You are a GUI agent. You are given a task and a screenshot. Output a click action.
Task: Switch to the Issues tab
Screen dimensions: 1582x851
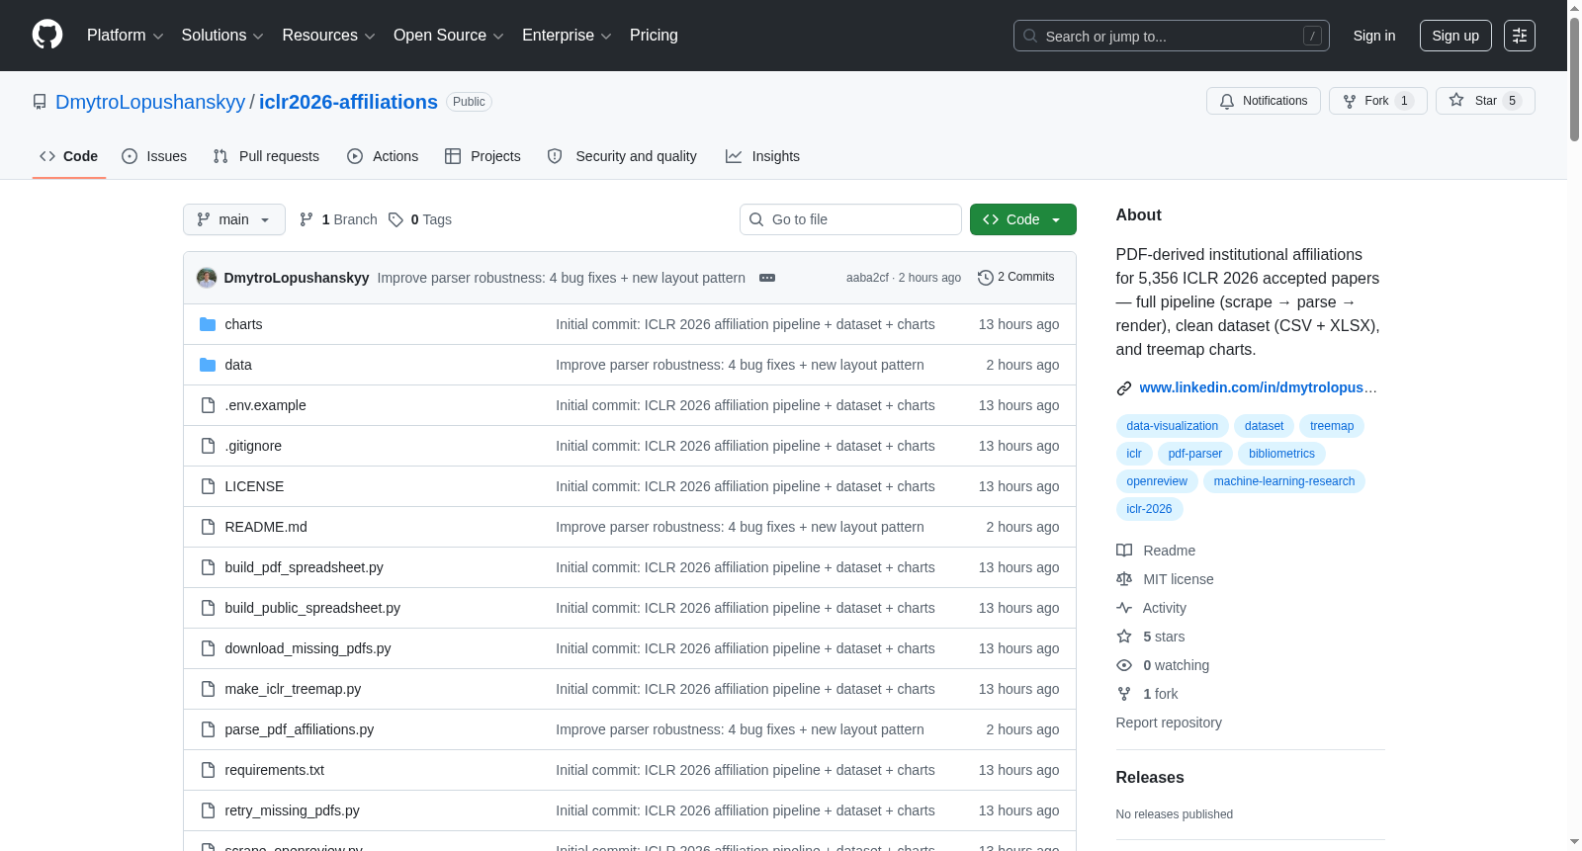154,156
